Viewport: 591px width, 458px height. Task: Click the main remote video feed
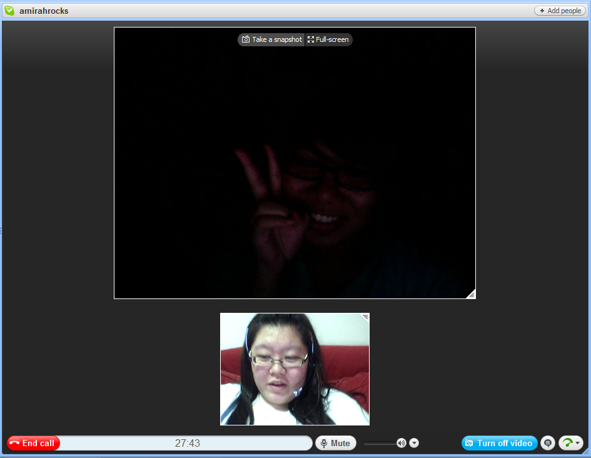295,163
